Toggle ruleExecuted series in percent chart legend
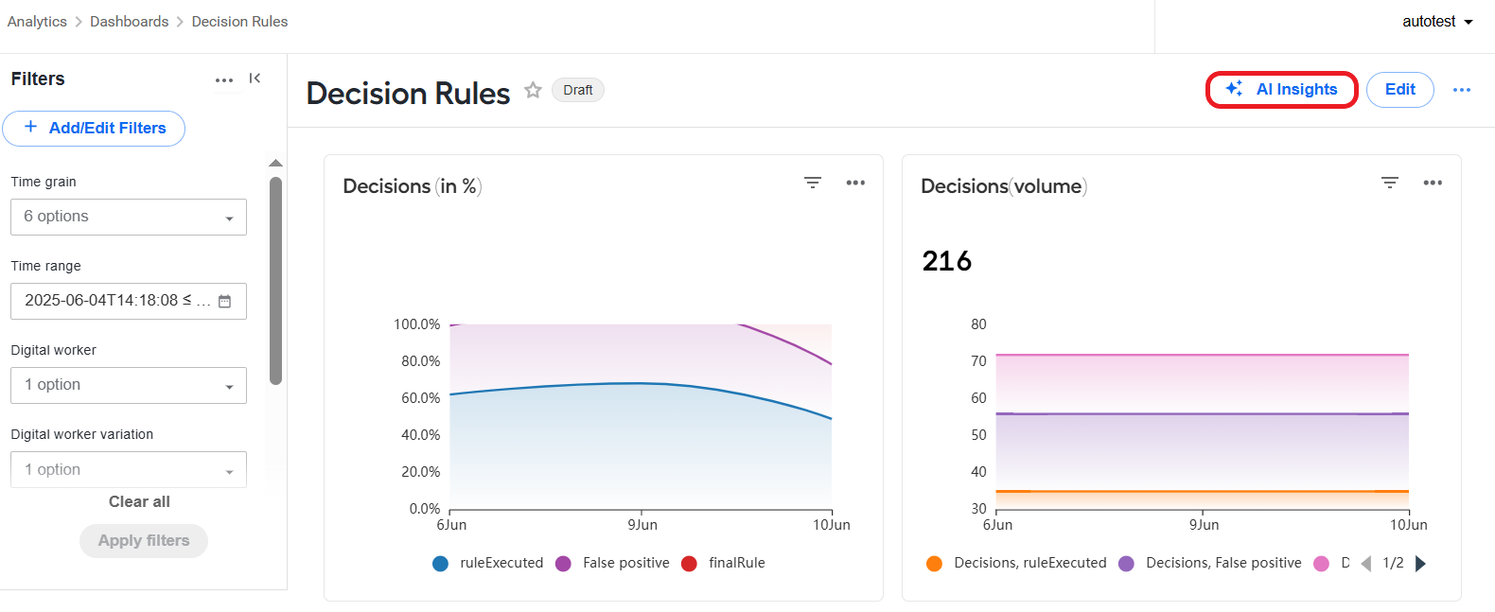 [x=488, y=563]
